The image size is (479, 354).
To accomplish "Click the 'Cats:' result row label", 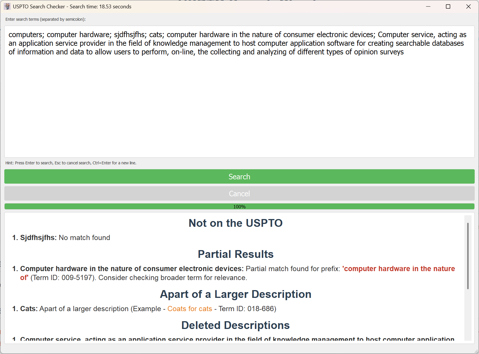I will point(29,309).
